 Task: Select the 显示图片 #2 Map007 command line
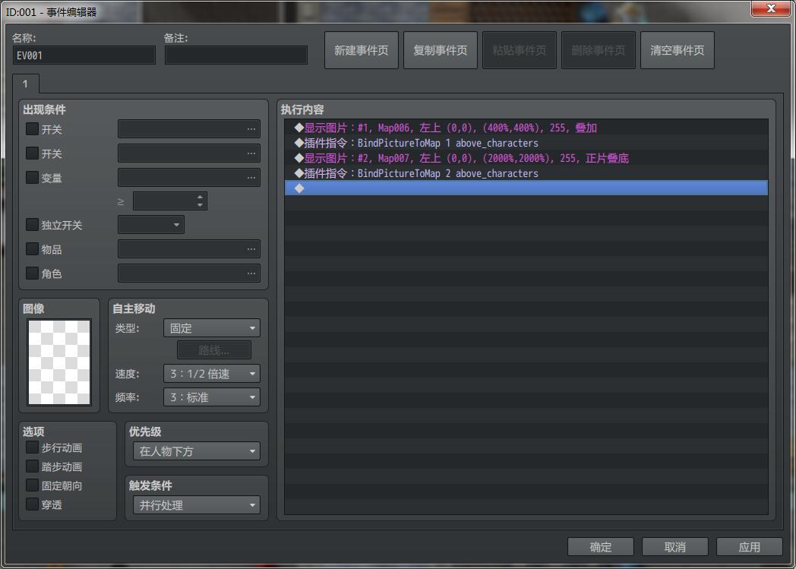(526, 158)
